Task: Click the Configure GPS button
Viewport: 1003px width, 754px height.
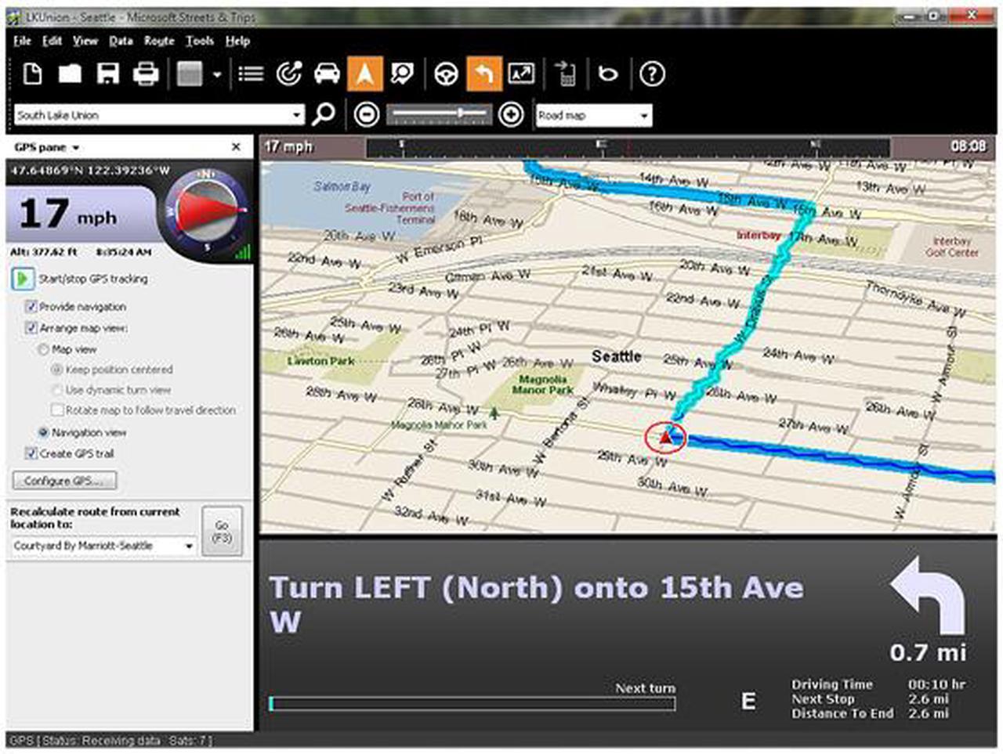Action: tap(64, 481)
